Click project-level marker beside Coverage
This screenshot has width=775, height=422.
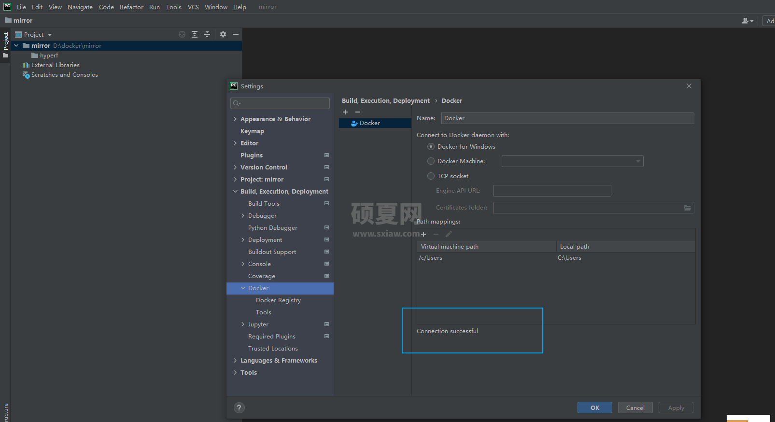coord(327,276)
